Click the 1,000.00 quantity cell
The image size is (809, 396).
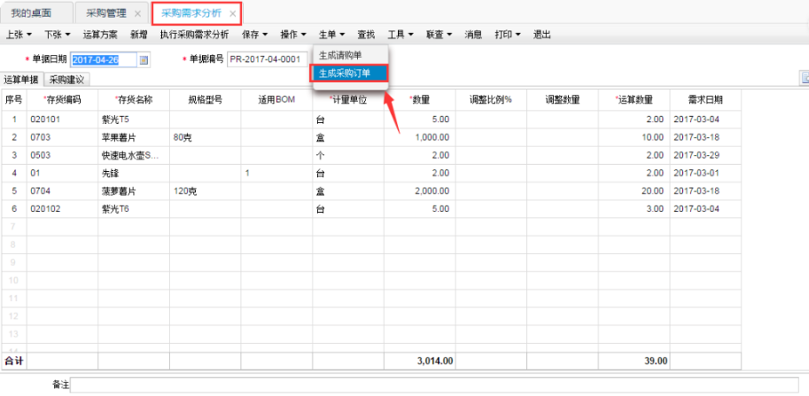click(419, 137)
